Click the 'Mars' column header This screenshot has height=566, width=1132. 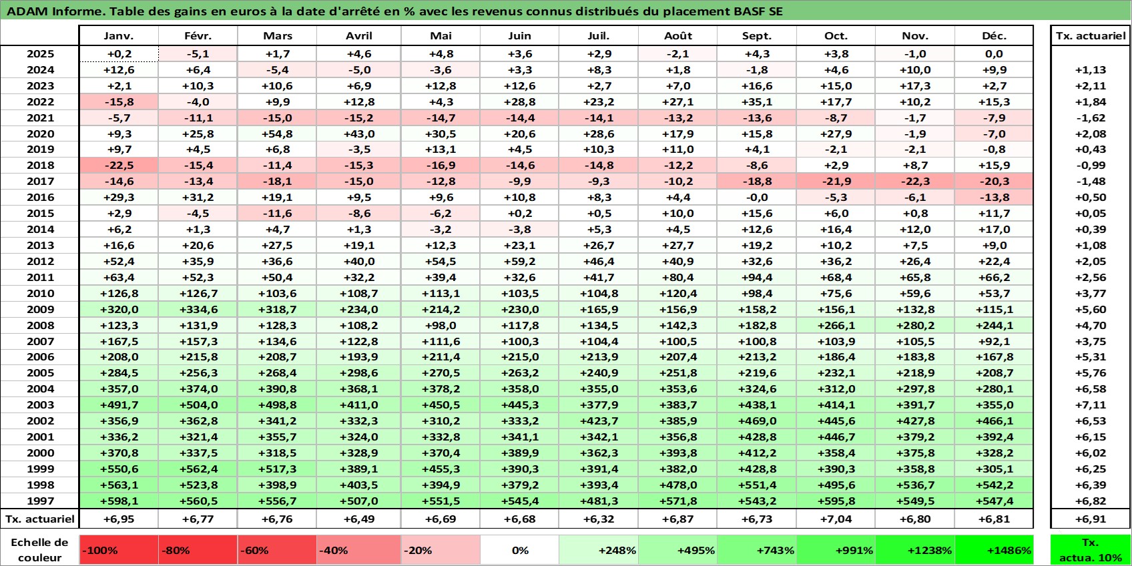278,35
